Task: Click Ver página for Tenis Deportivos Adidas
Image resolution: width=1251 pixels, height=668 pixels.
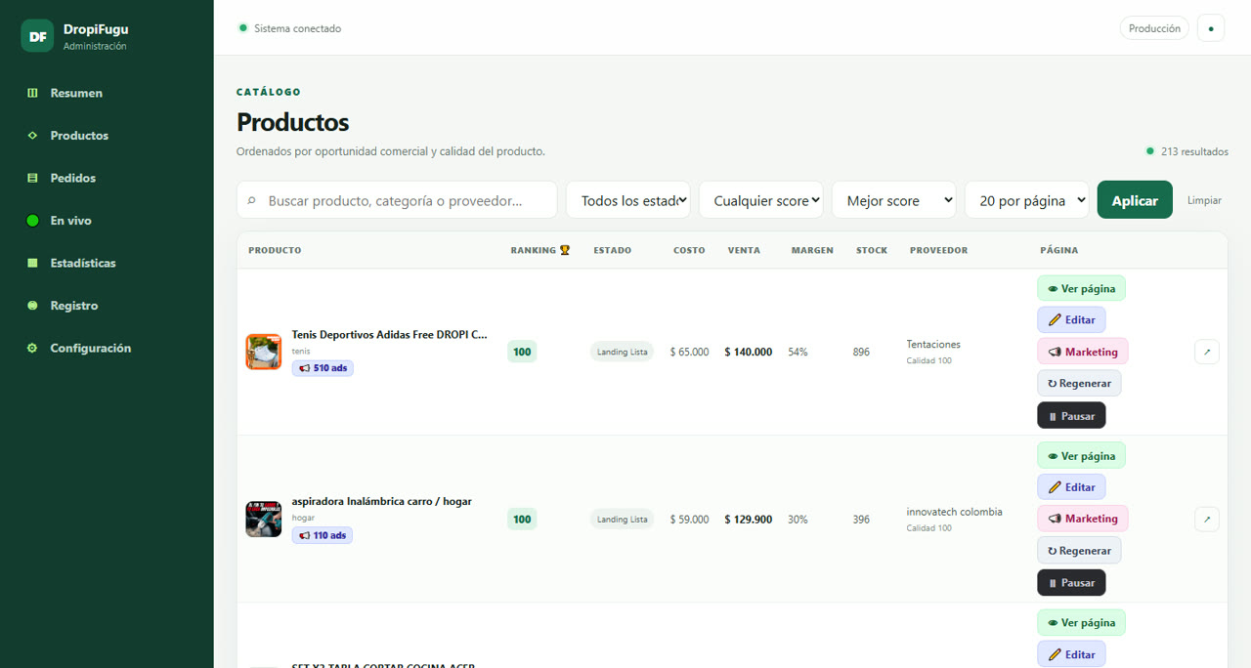Action: [1081, 289]
